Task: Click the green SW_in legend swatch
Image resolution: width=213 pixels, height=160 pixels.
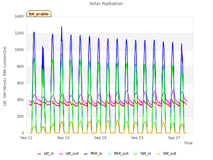Action: [x=136, y=154]
